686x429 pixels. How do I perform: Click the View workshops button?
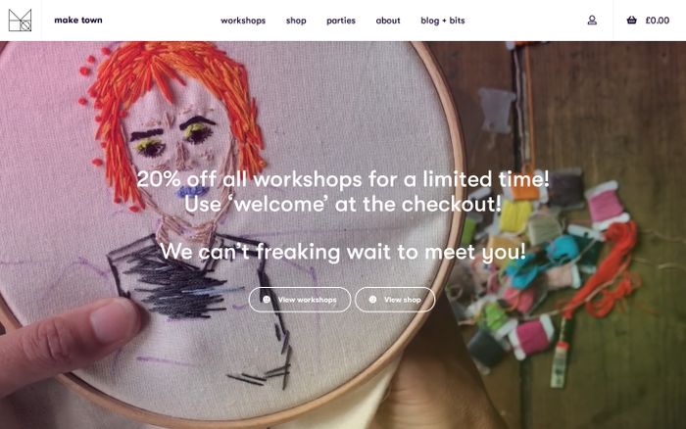pyautogui.click(x=300, y=300)
